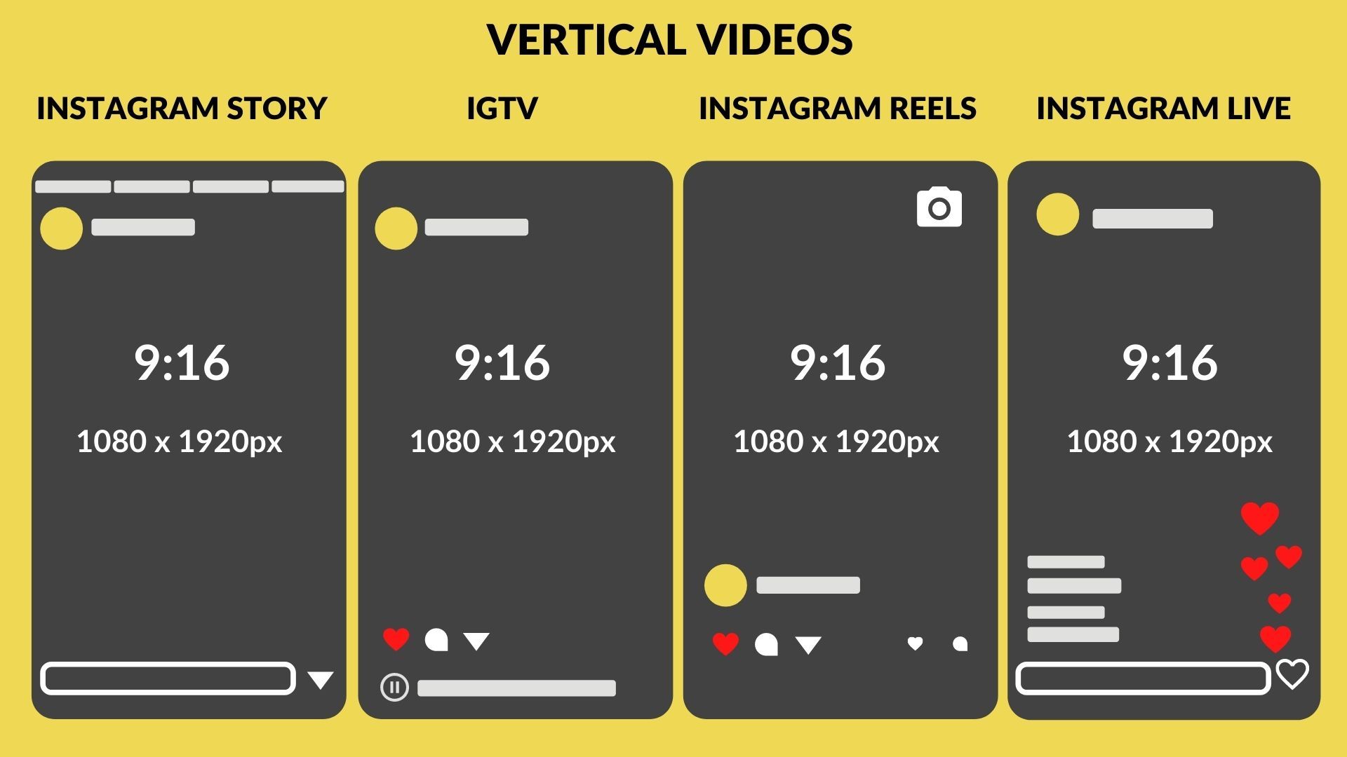Expand the share arrow on IGTV

point(471,641)
